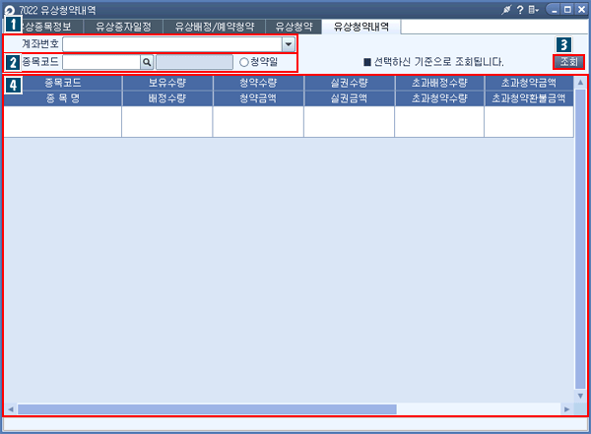Click the 초과청약수량 column header

click(x=439, y=98)
